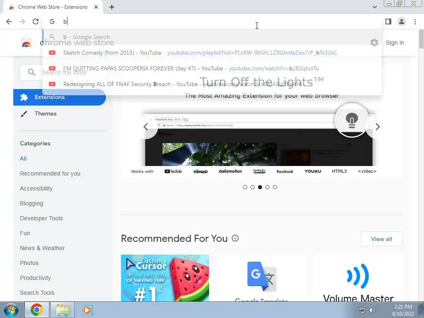424x318 pixels.
Task: Select the Extensions sidebar tab
Action: tap(60, 97)
